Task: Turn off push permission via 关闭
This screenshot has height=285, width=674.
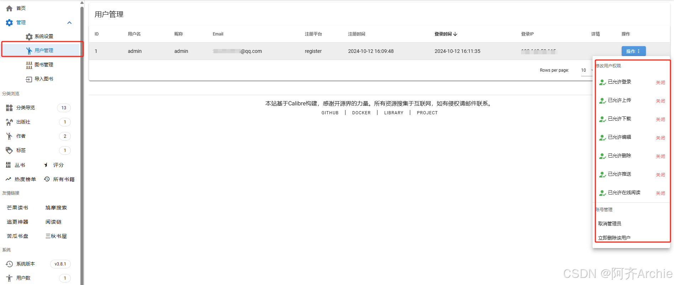Action: coord(660,175)
